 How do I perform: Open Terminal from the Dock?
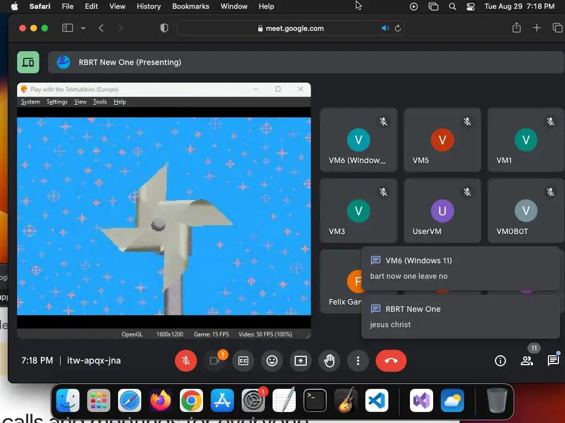point(315,400)
